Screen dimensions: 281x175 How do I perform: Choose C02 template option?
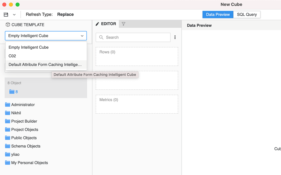click(x=12, y=56)
